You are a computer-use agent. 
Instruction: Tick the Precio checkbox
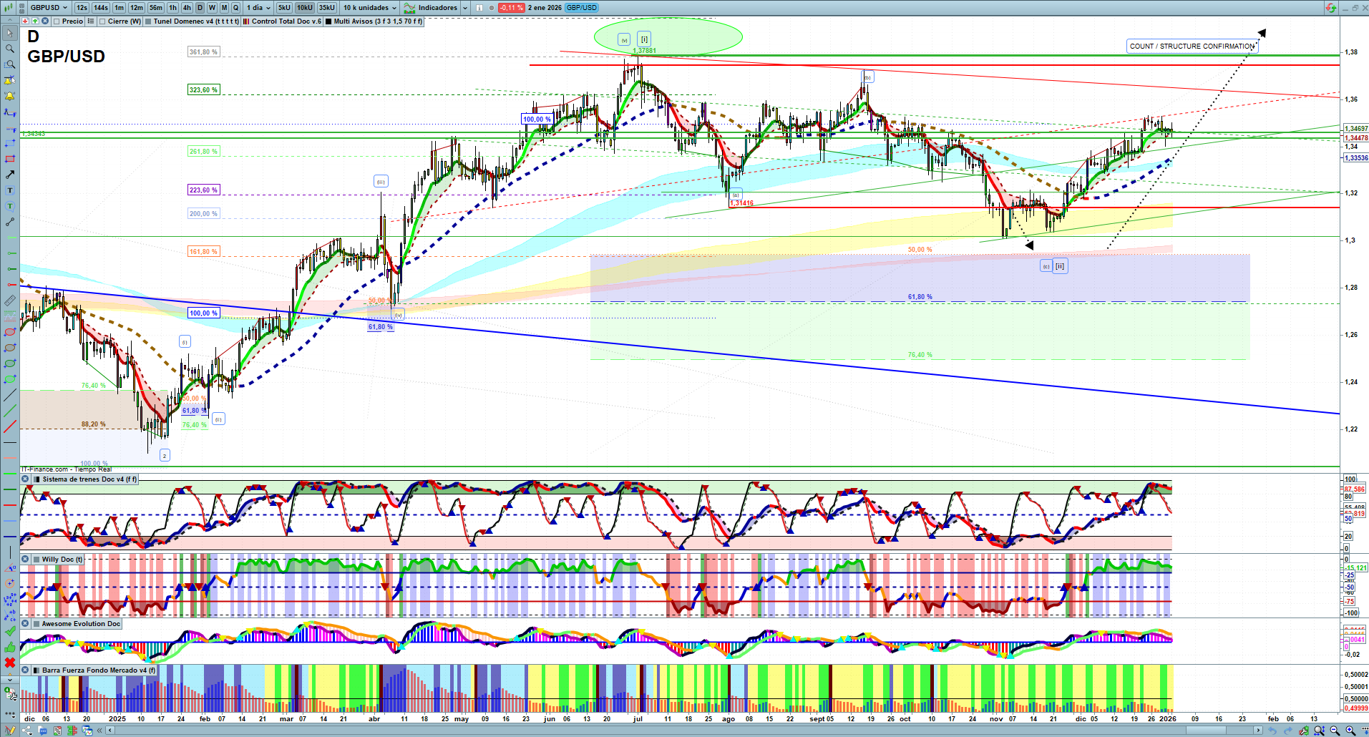57,21
